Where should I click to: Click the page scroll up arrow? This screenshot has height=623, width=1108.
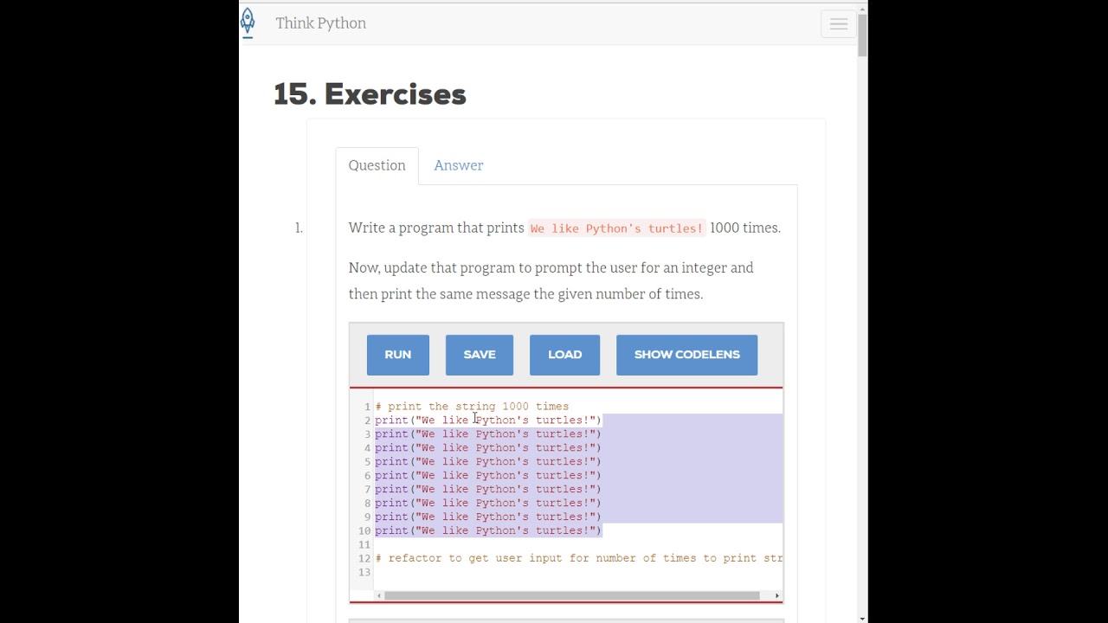click(x=862, y=7)
